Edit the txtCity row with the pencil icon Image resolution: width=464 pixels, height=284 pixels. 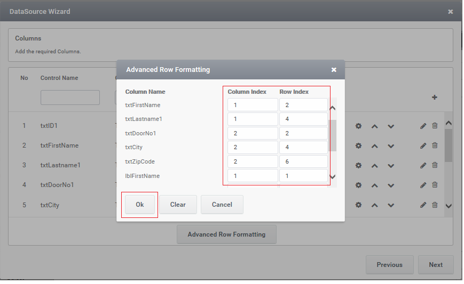click(x=423, y=205)
